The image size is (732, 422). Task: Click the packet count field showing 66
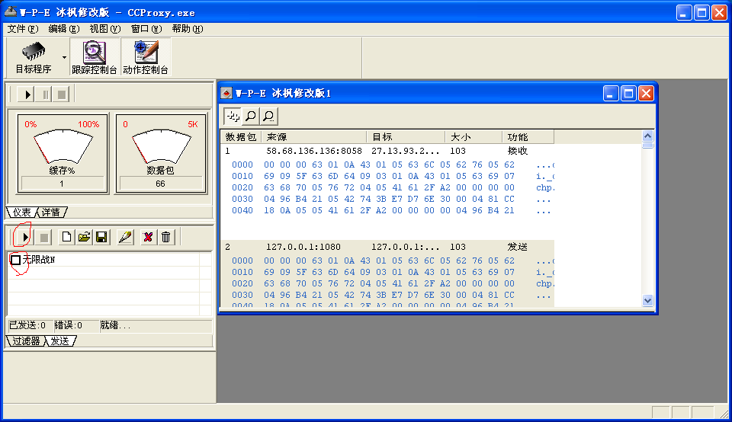pos(161,184)
